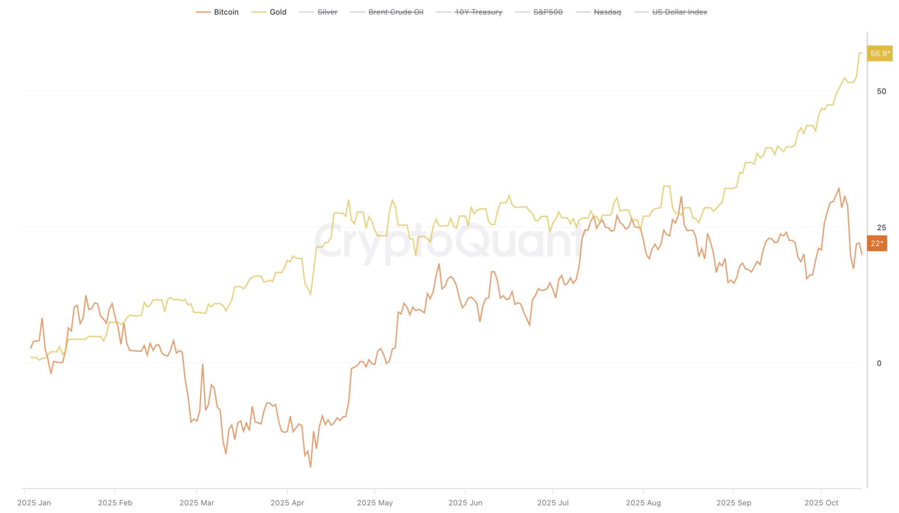Show the US Dollar Index series

click(x=679, y=12)
